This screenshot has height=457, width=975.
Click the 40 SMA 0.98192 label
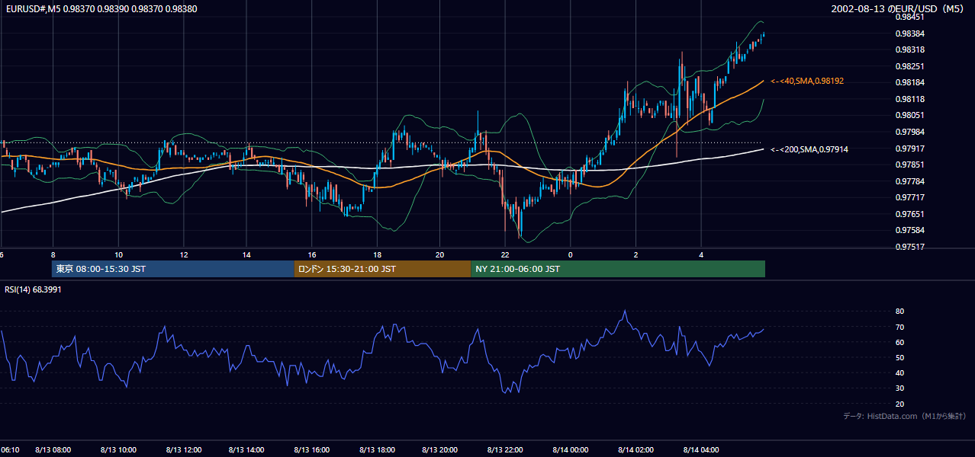pyautogui.click(x=807, y=81)
